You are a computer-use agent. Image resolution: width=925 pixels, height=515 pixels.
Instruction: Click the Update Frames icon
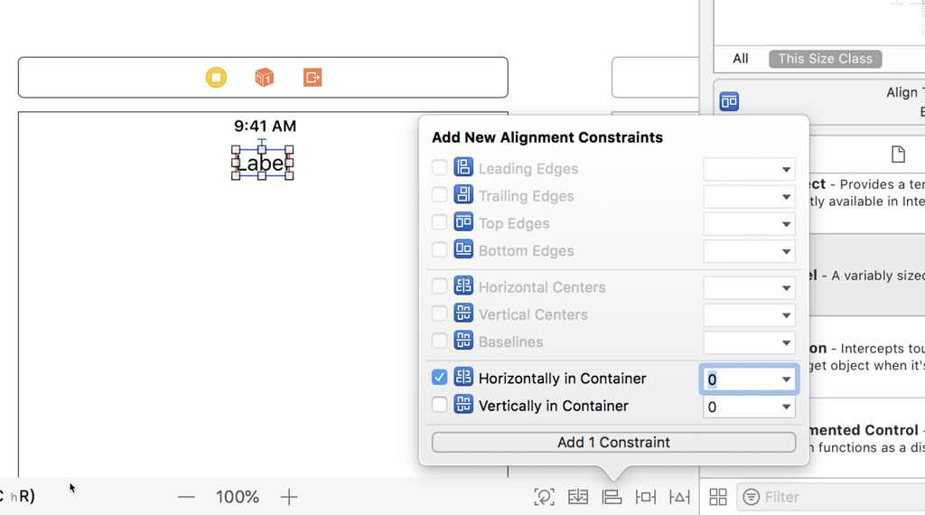point(544,497)
